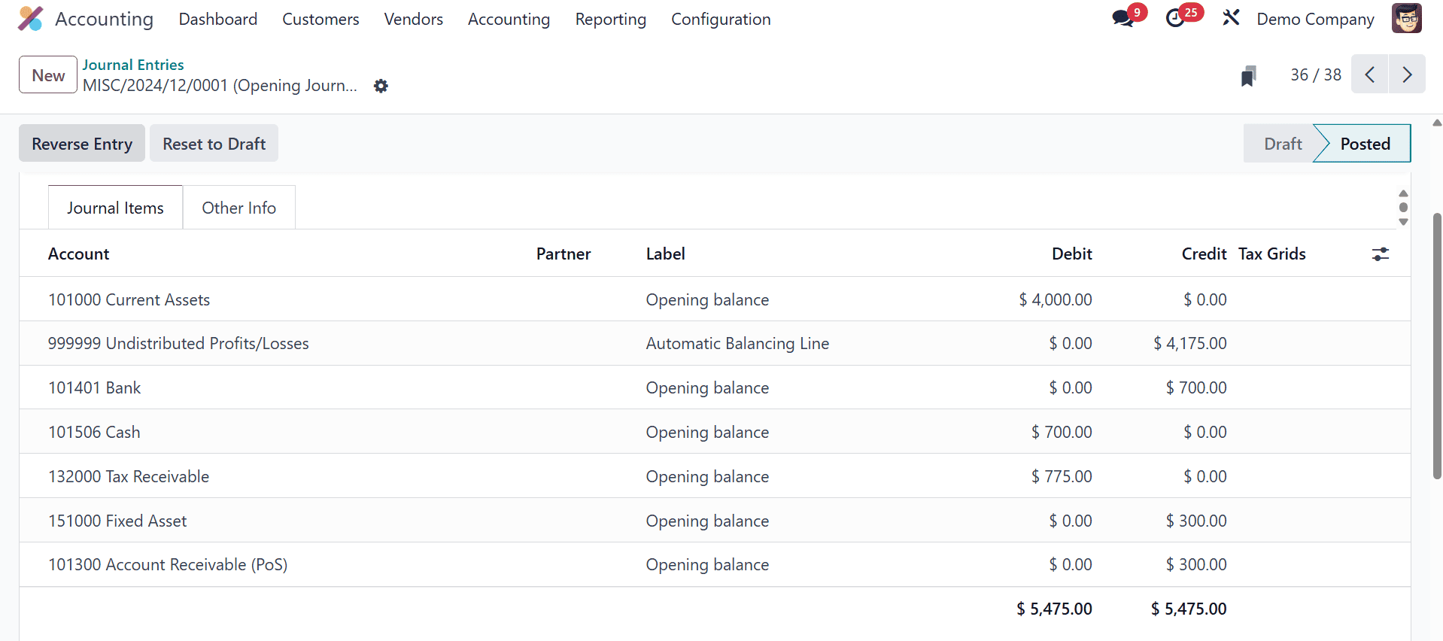The image size is (1443, 641).
Task: Click MISC/2024/12/0001 record title
Action: coord(220,86)
